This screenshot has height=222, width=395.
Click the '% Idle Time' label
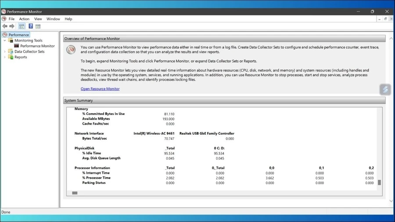(91, 153)
